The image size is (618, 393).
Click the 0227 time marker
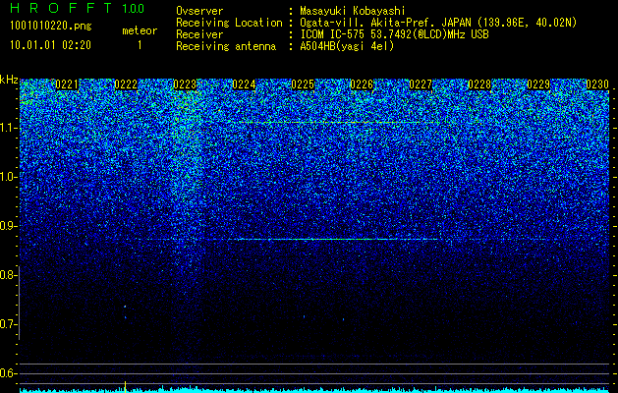[421, 84]
